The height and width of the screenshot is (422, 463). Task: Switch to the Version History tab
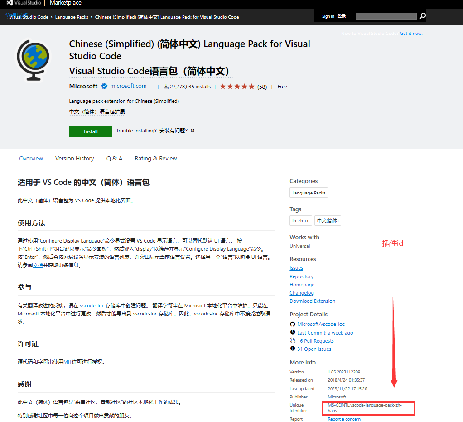(x=74, y=158)
